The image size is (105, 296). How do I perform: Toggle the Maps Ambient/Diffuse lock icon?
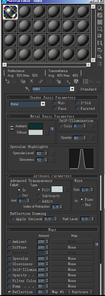pos(97,244)
